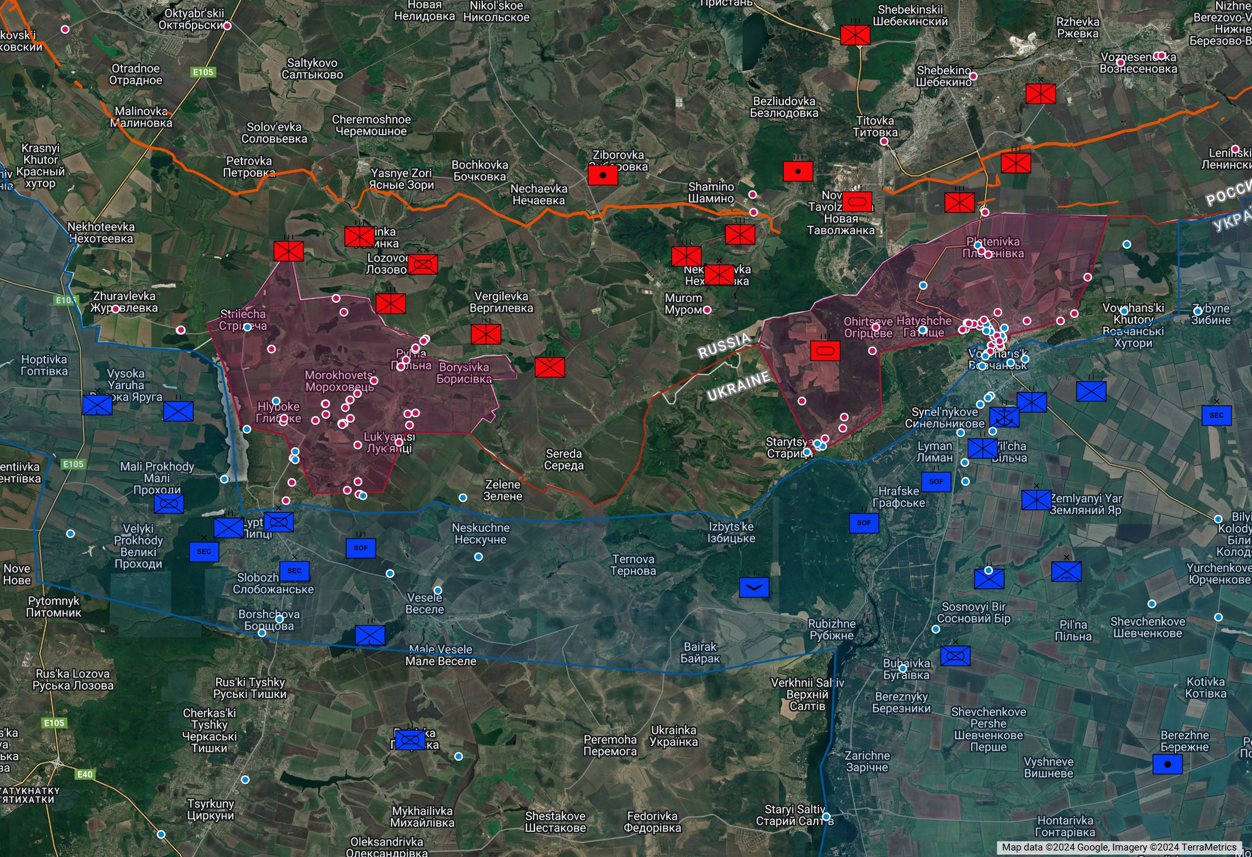1252x857 pixels.
Task: Click the E40 road shield label
Action: pyautogui.click(x=85, y=774)
